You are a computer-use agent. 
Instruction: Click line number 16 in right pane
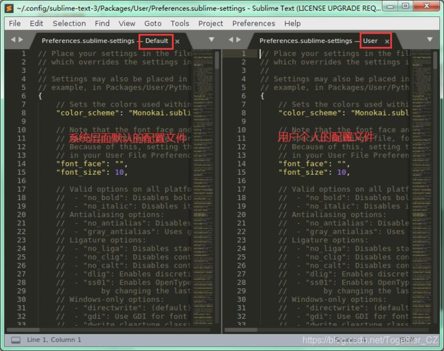tap(241, 181)
